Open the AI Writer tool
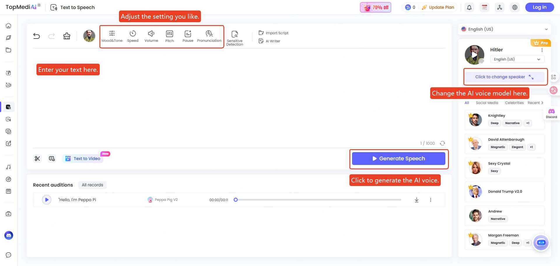 pyautogui.click(x=269, y=41)
